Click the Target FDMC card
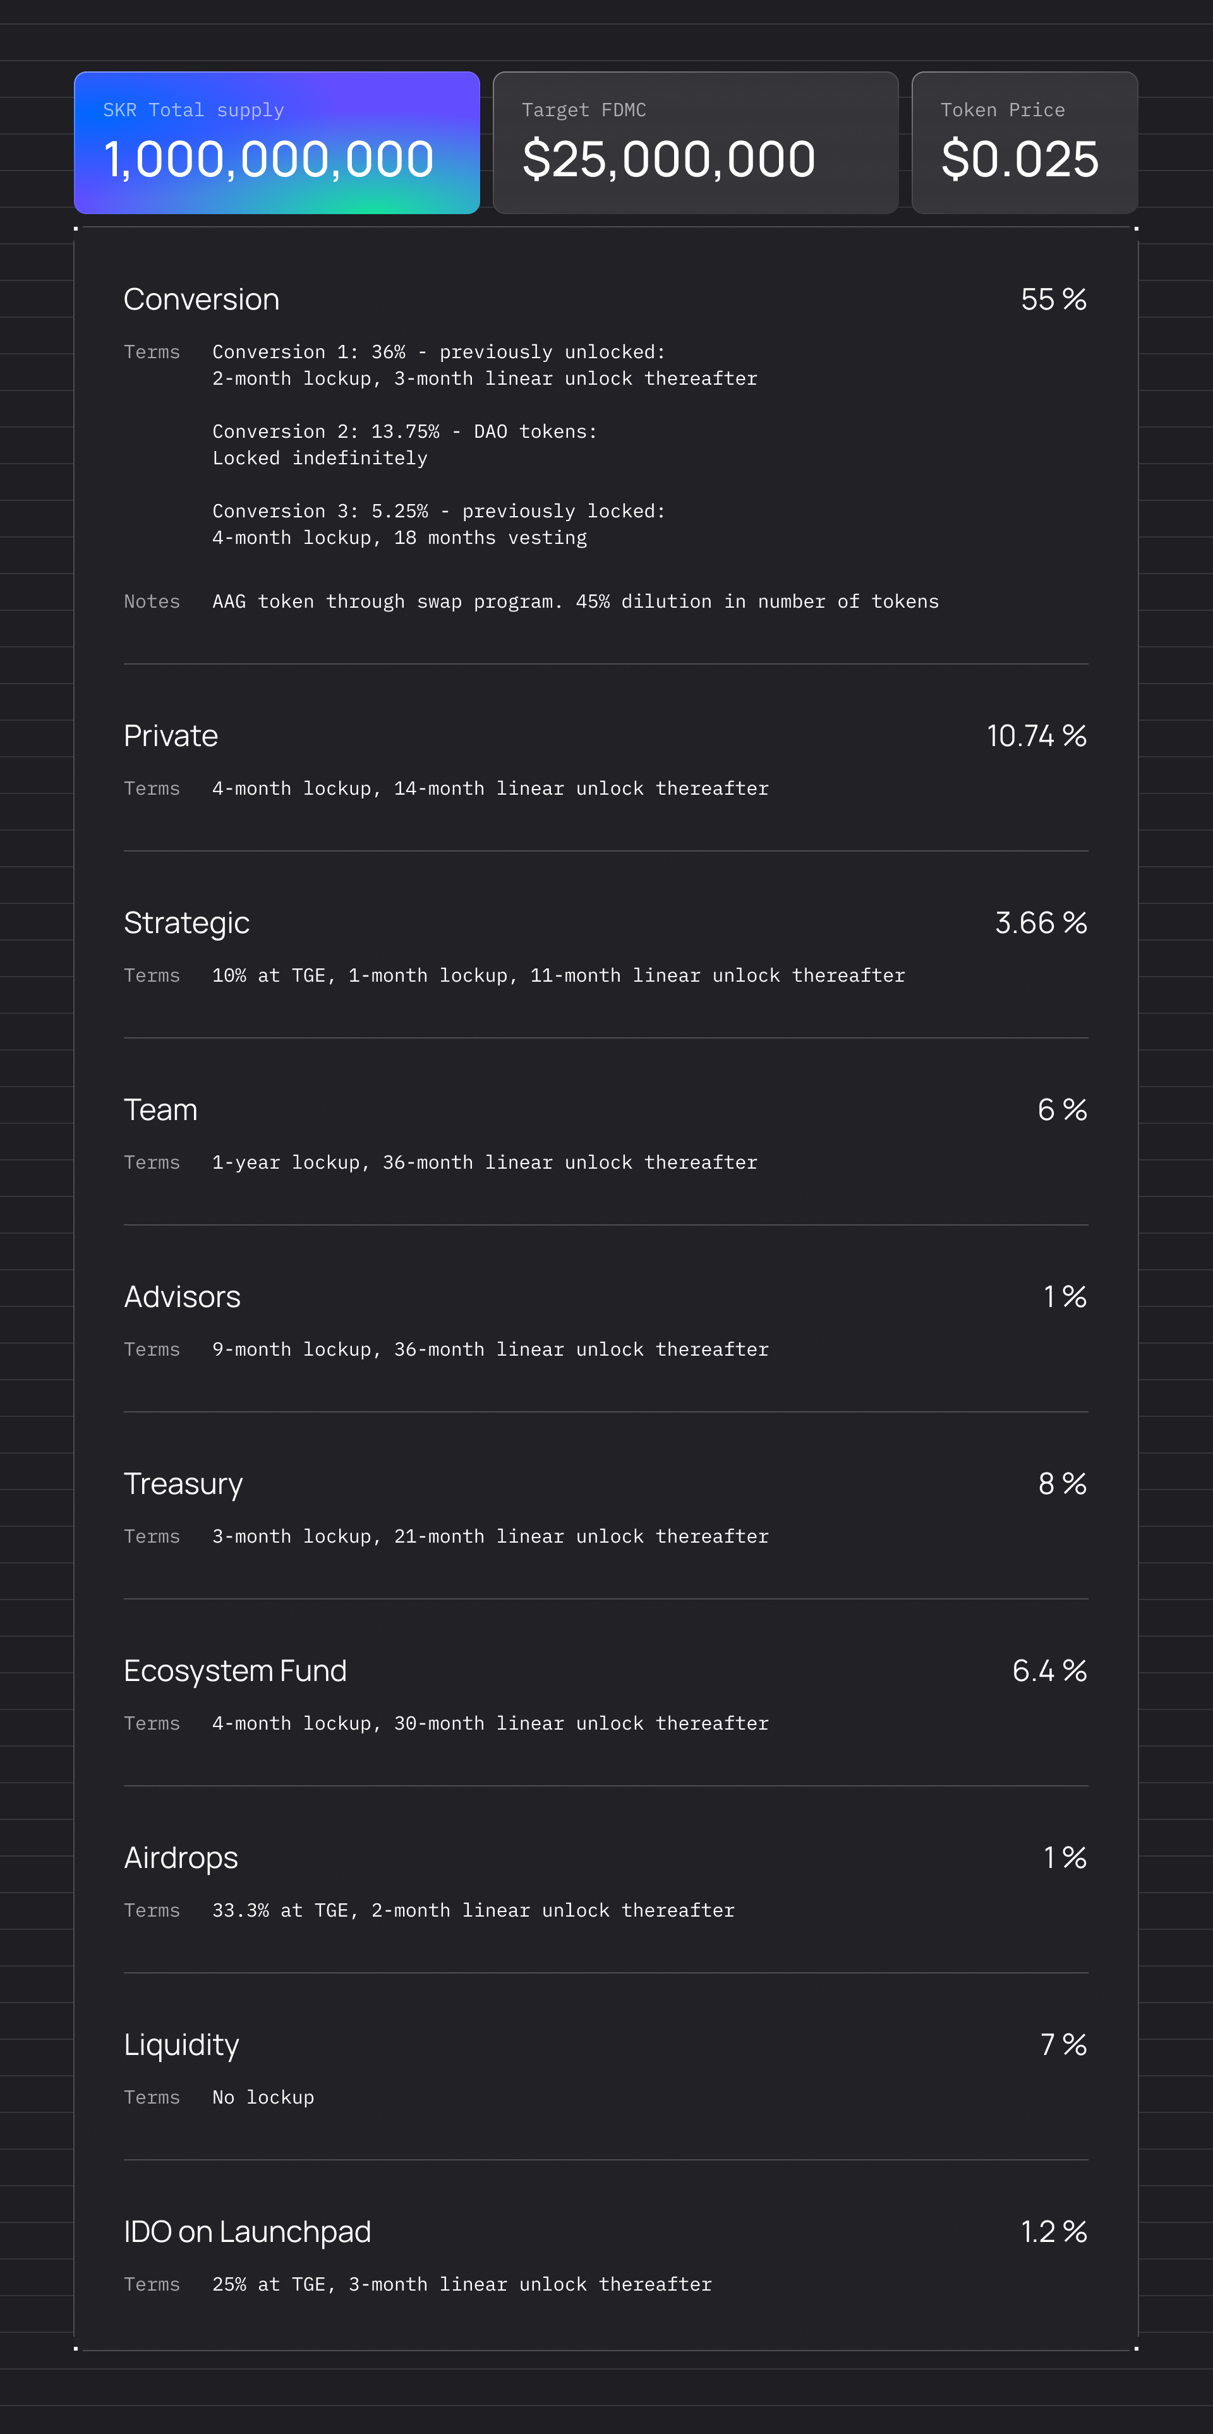The width and height of the screenshot is (1213, 2434). click(x=694, y=143)
